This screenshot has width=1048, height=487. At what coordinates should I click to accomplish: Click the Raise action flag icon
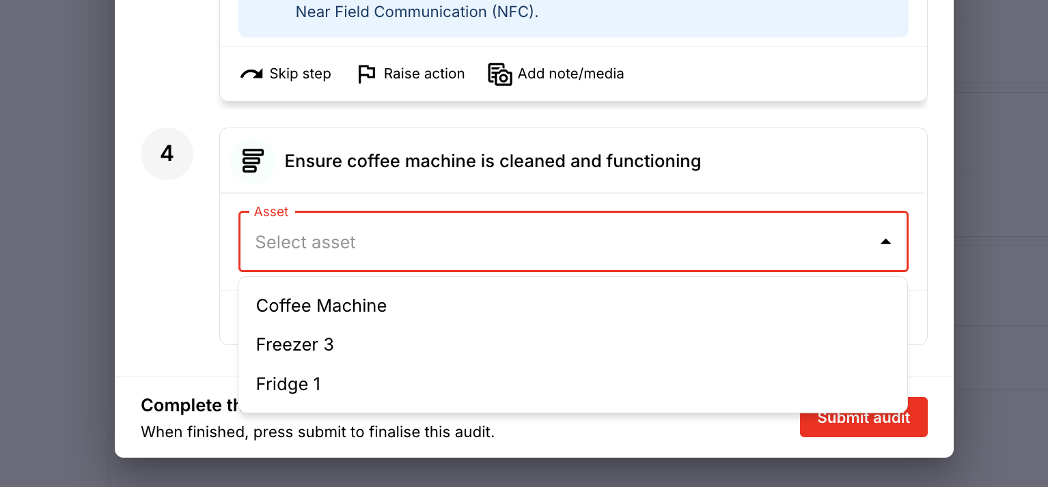coord(367,74)
